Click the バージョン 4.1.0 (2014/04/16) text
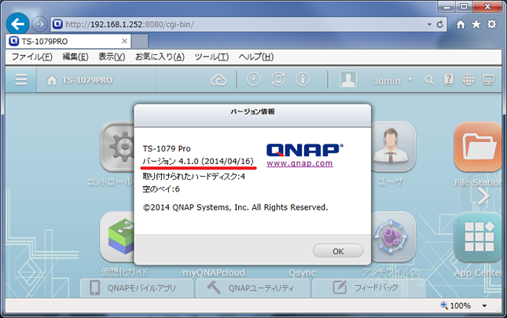 pos(198,161)
